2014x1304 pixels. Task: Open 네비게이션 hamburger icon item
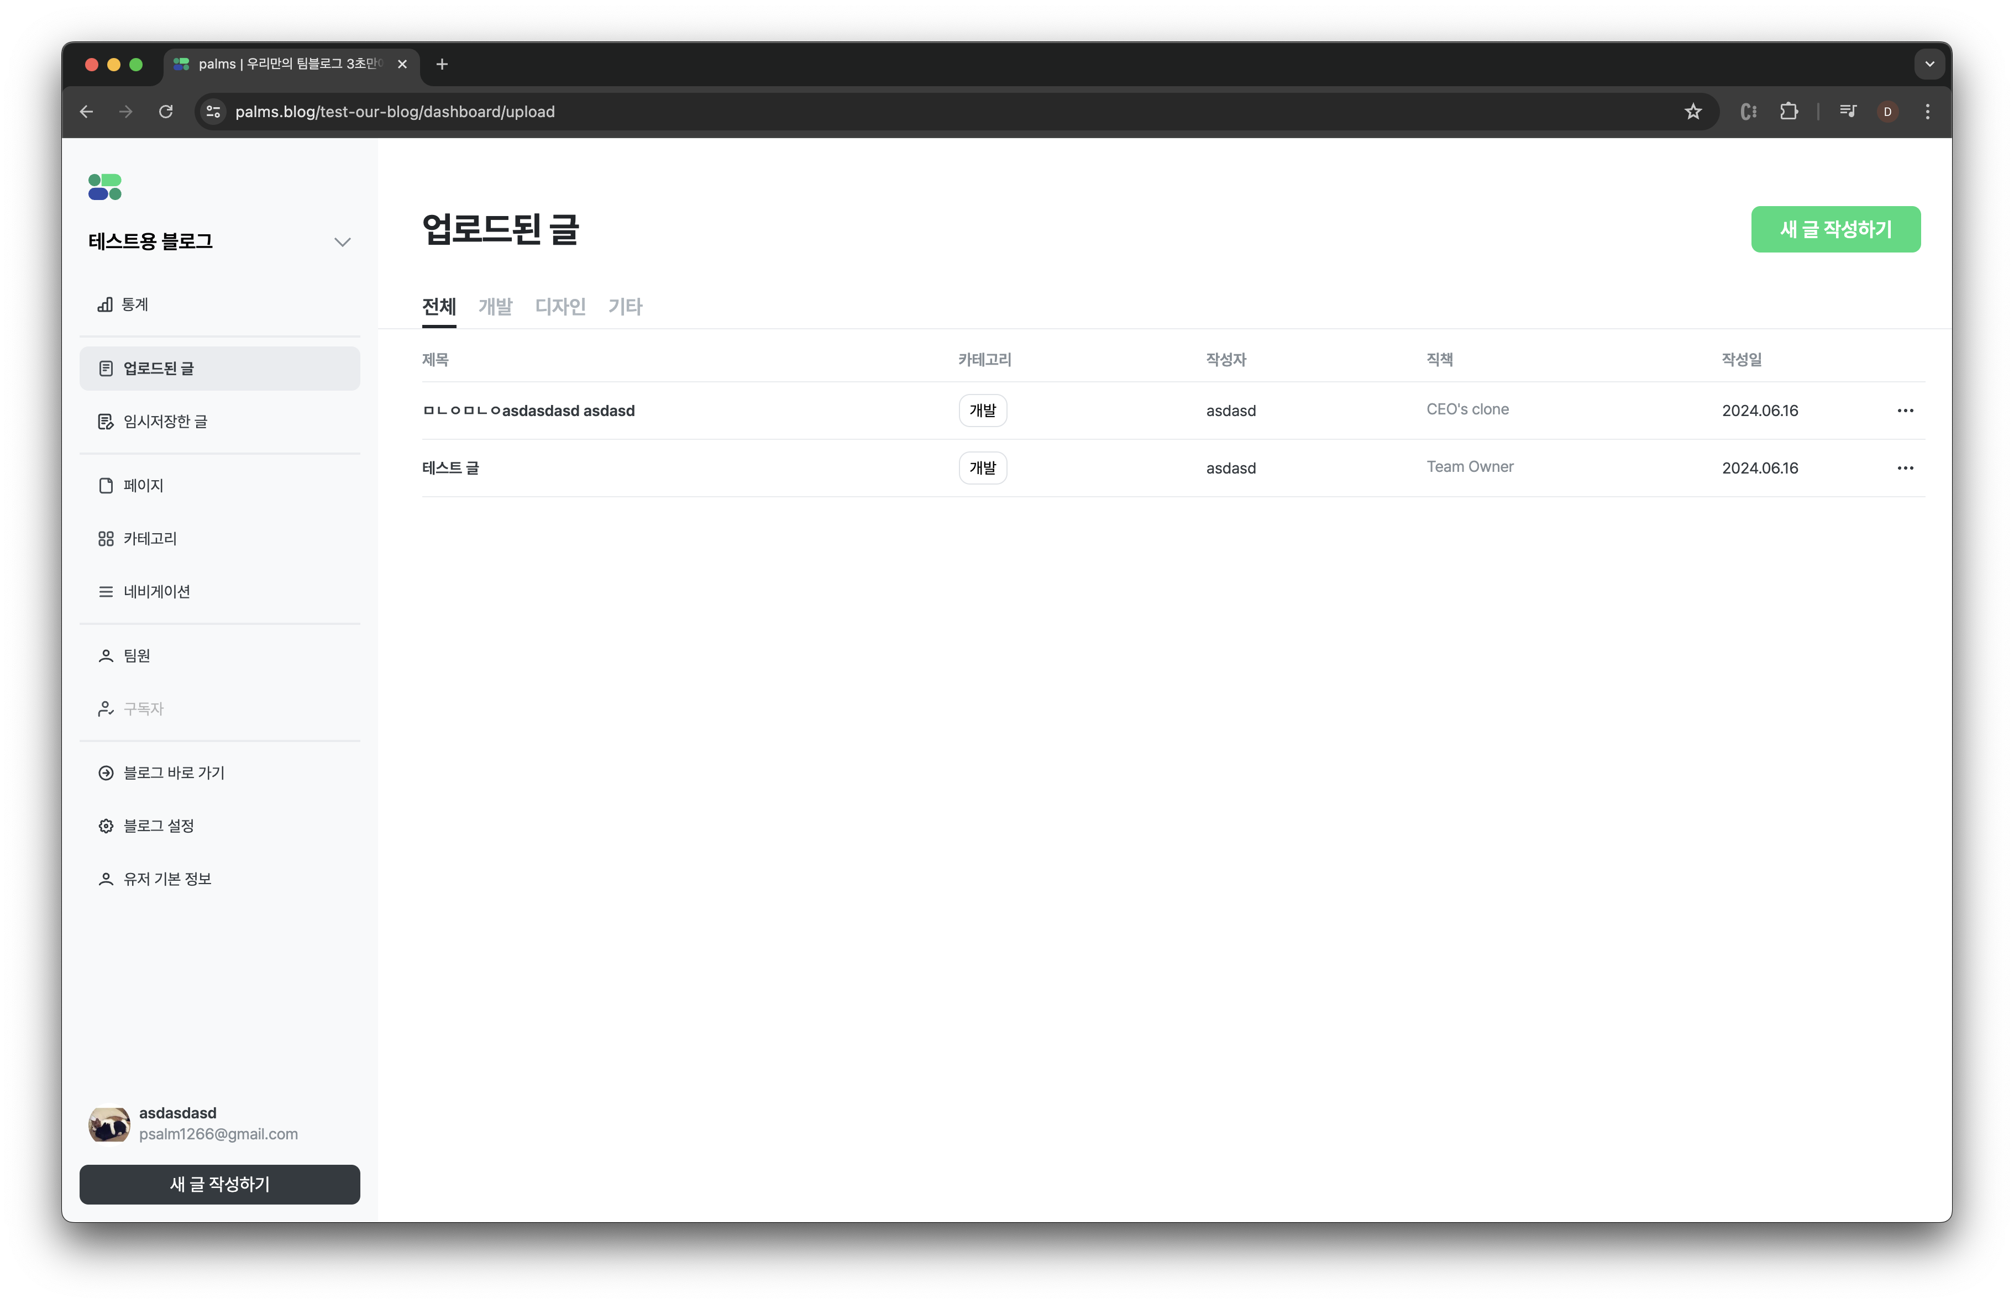[106, 592]
